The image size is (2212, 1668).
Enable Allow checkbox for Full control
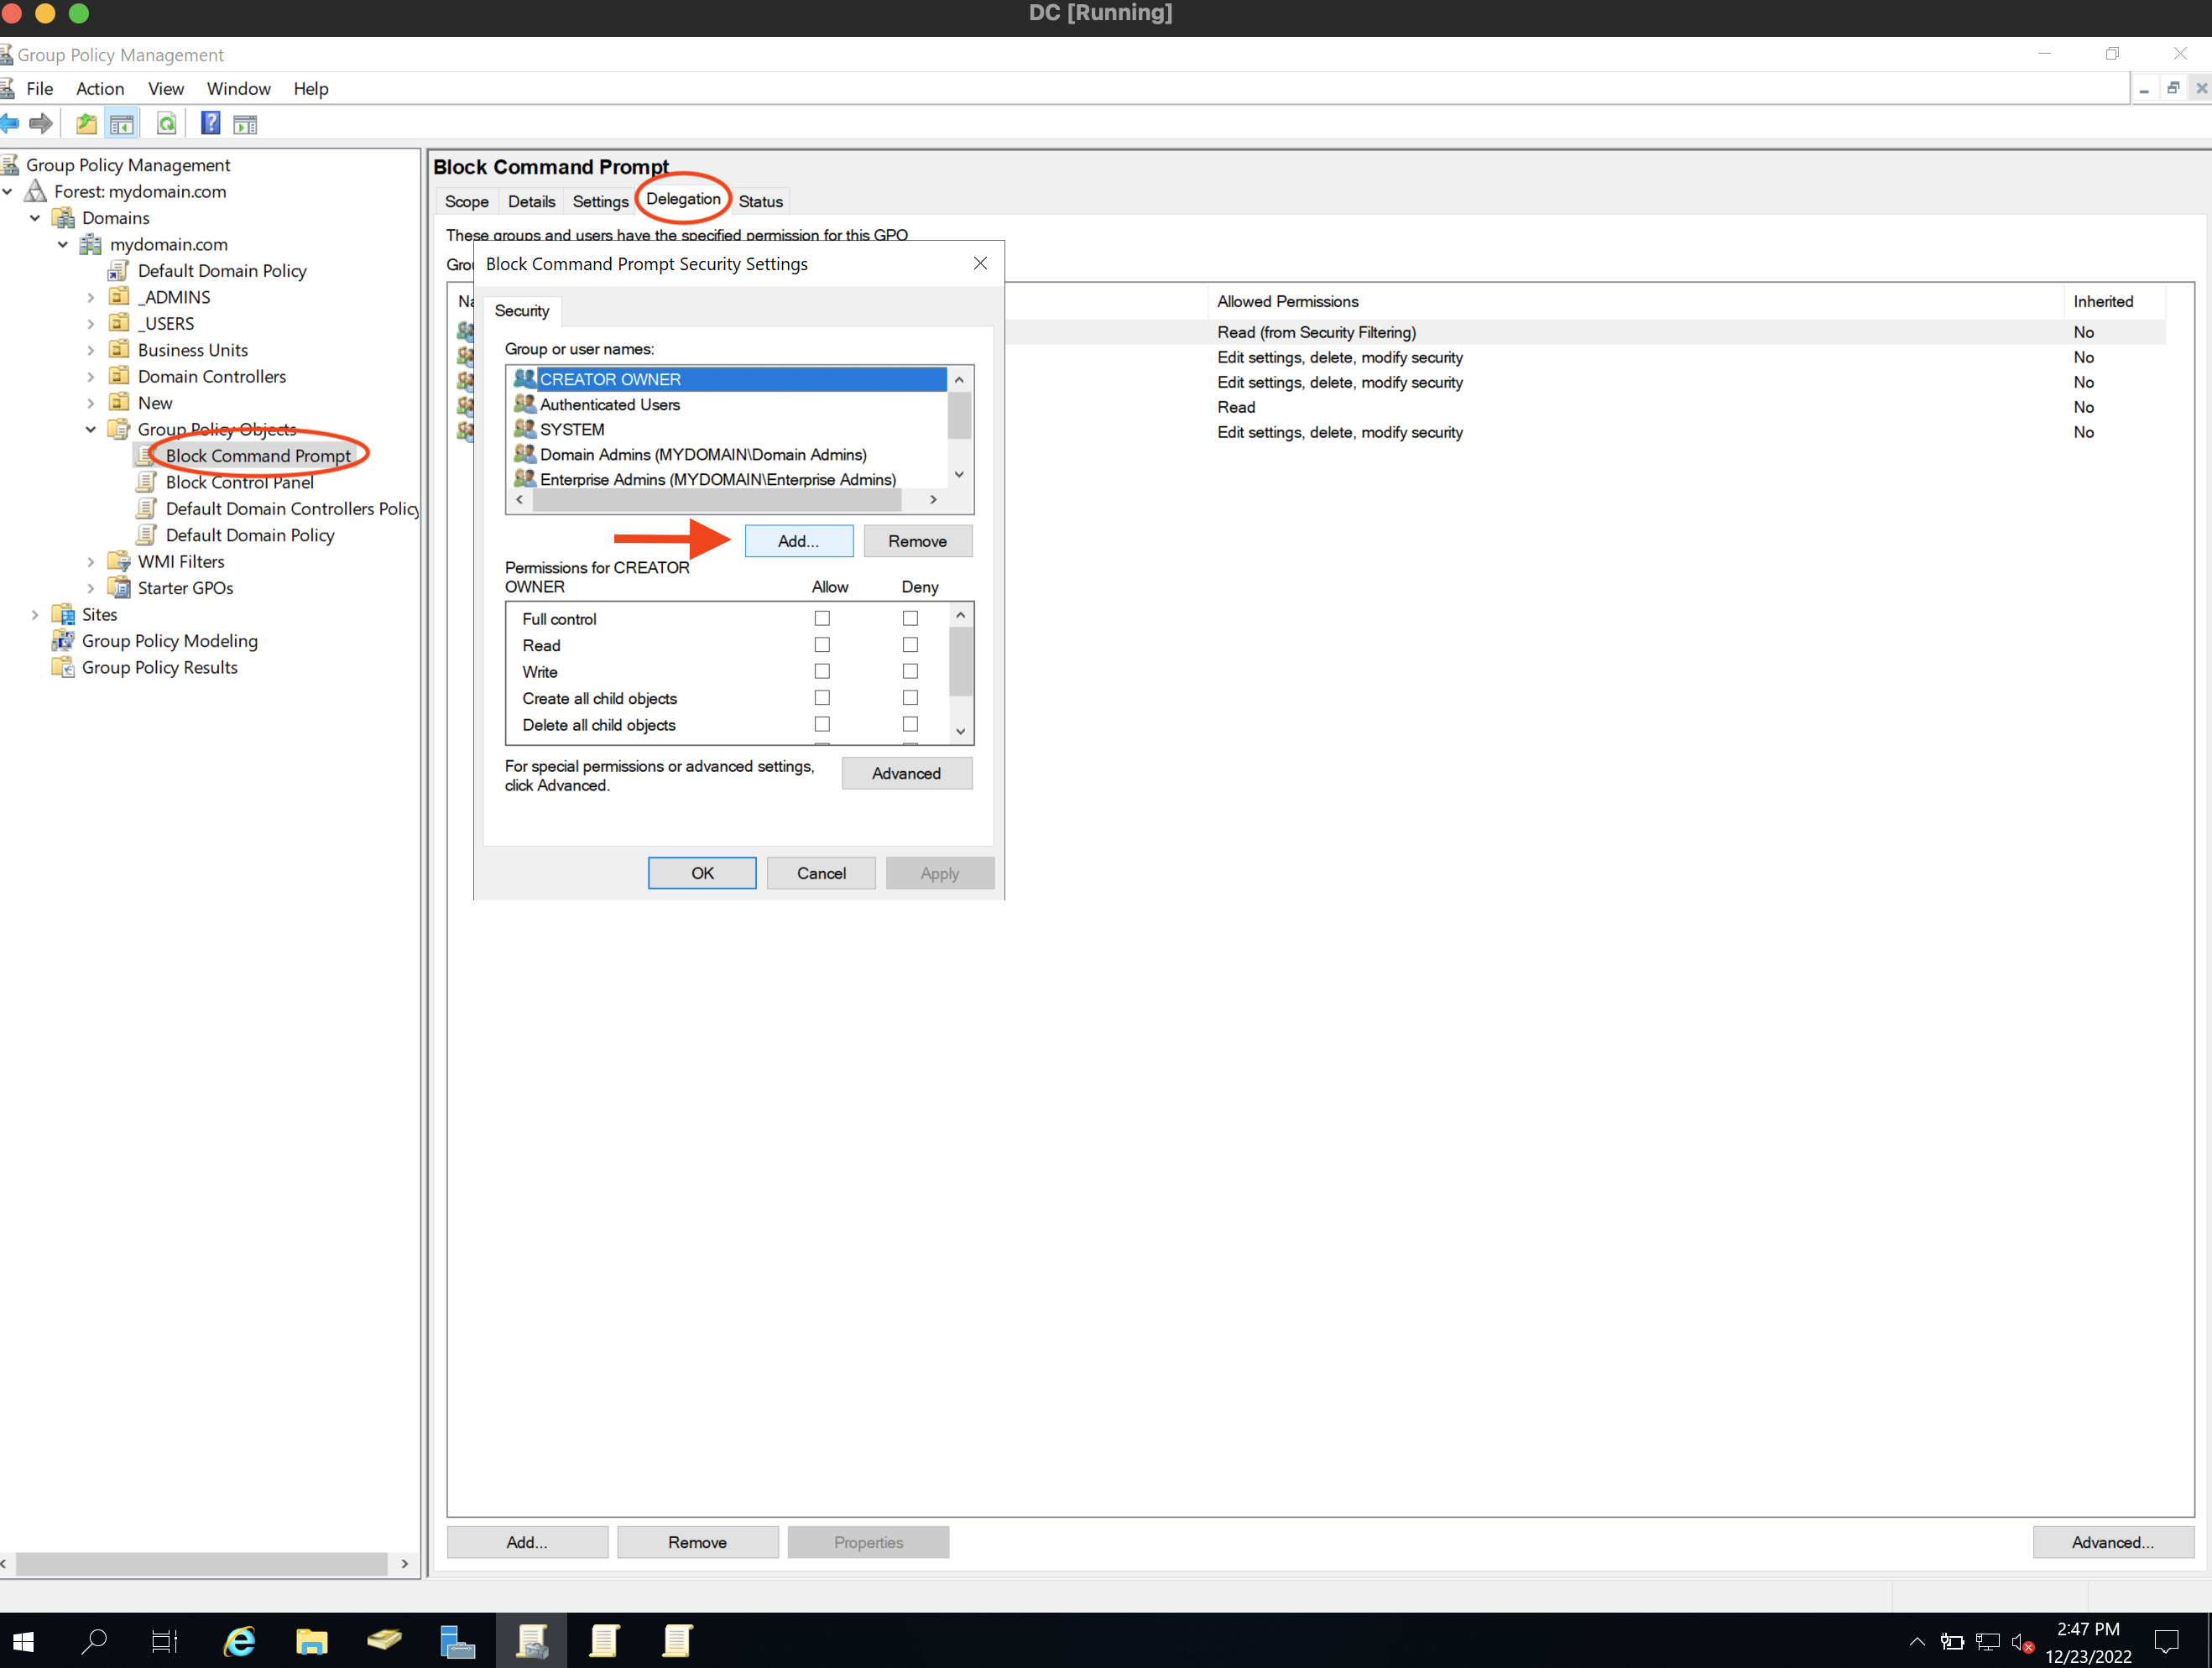[x=822, y=618]
